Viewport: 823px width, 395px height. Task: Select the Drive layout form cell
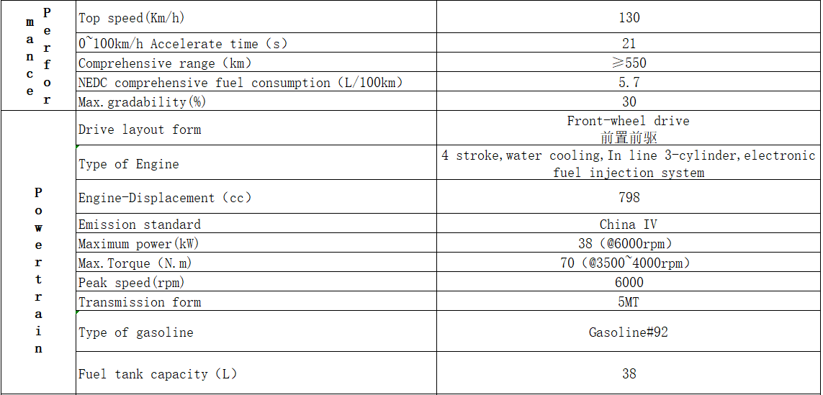(256, 128)
